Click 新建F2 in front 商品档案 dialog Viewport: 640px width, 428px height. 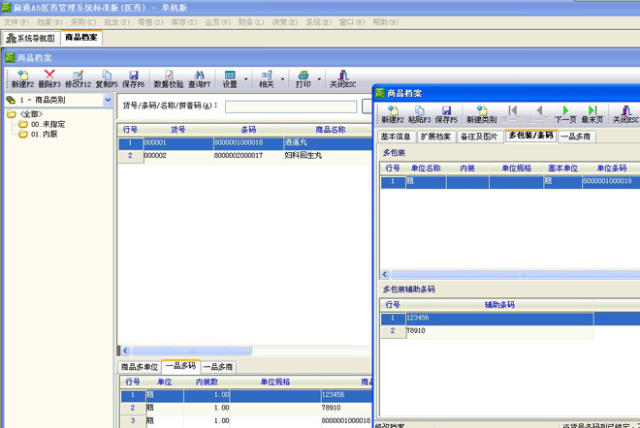click(x=393, y=114)
